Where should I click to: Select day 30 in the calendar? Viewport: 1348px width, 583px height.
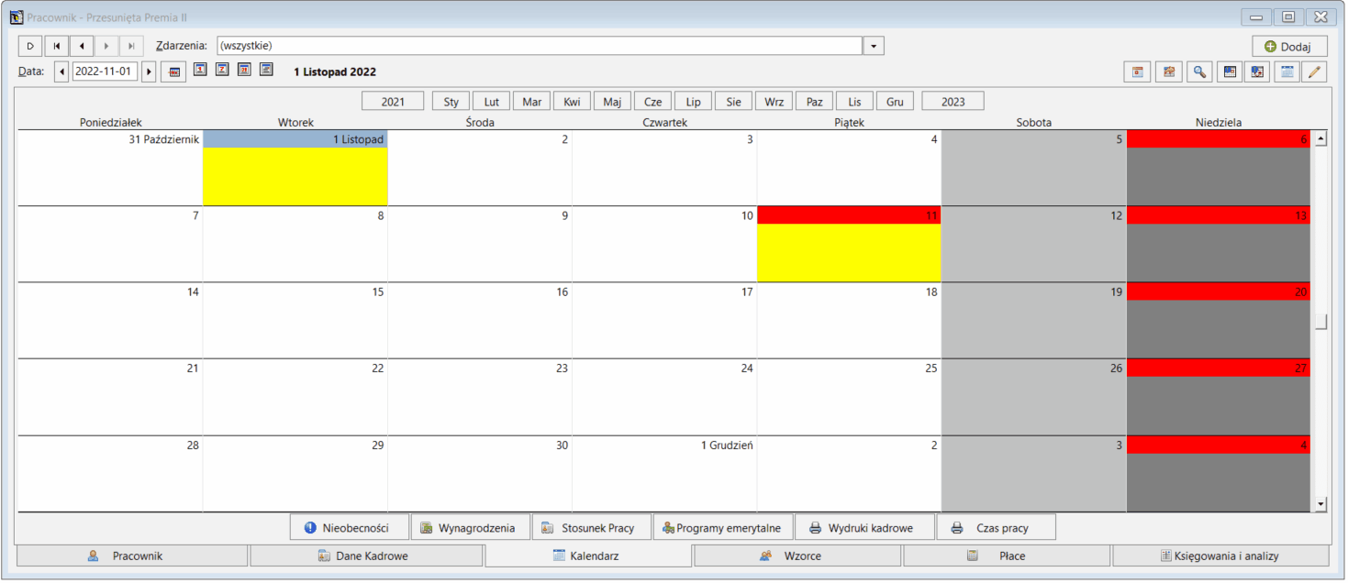480,473
